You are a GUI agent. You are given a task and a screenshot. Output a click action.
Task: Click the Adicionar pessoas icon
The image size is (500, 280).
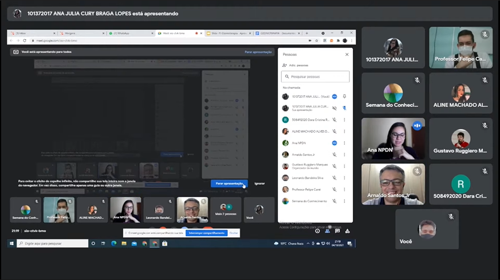click(x=285, y=65)
